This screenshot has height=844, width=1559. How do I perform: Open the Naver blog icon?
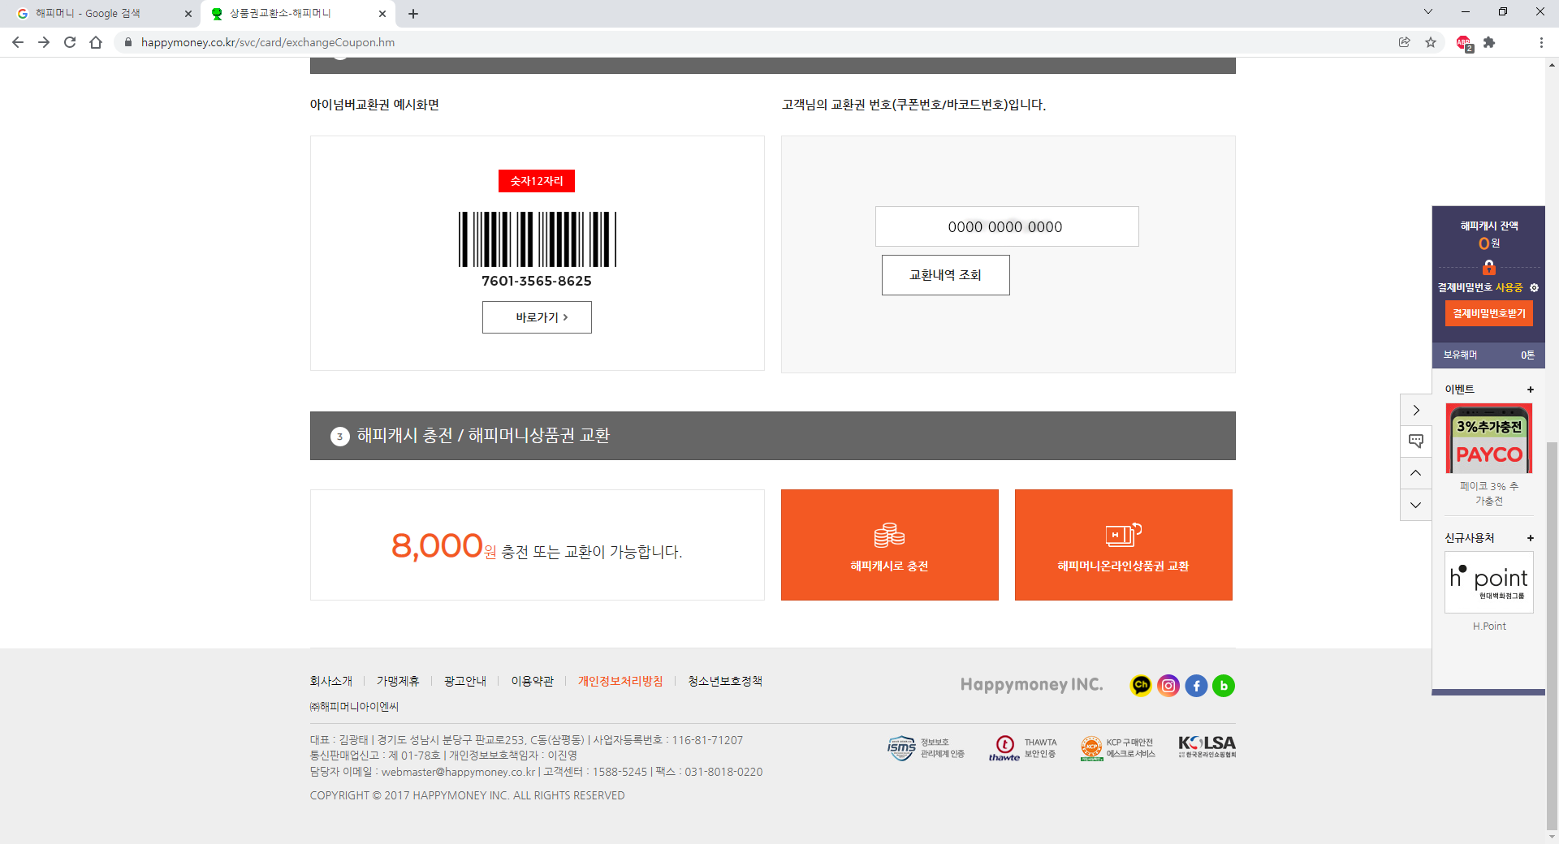[1224, 686]
